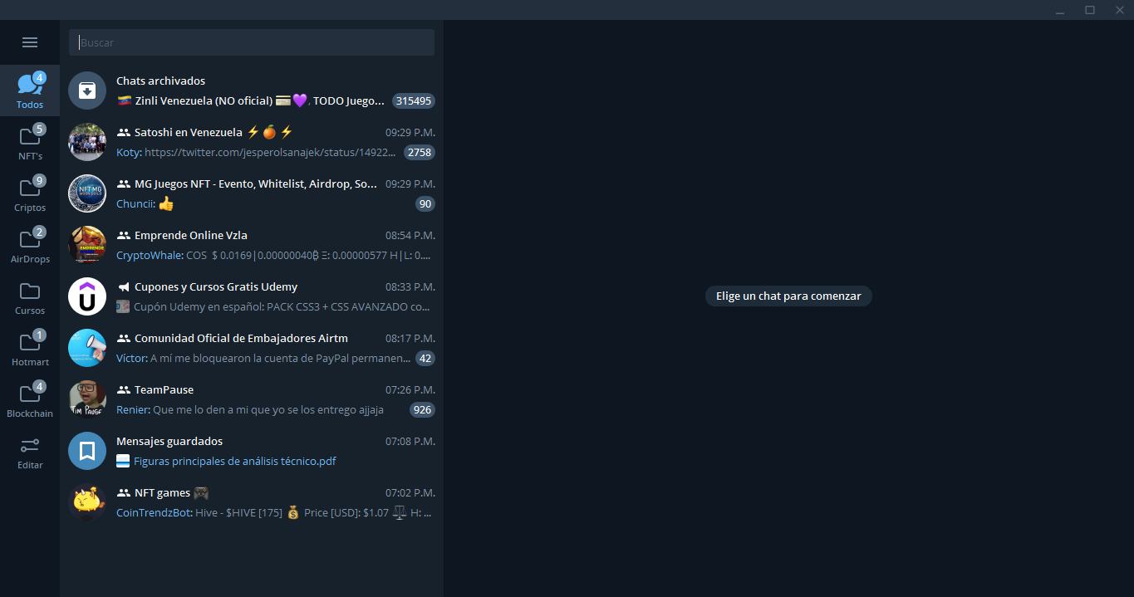Screen dimensions: 1134x597
Task: Select the NFT games chat title
Action: click(x=171, y=492)
